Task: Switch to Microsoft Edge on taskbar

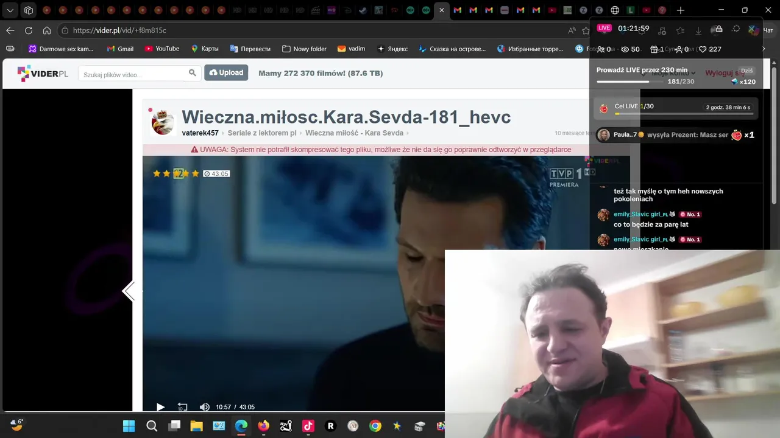Action: click(241, 426)
